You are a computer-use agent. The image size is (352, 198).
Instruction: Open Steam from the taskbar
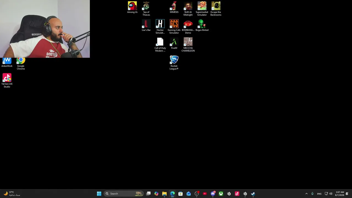[x=253, y=194]
